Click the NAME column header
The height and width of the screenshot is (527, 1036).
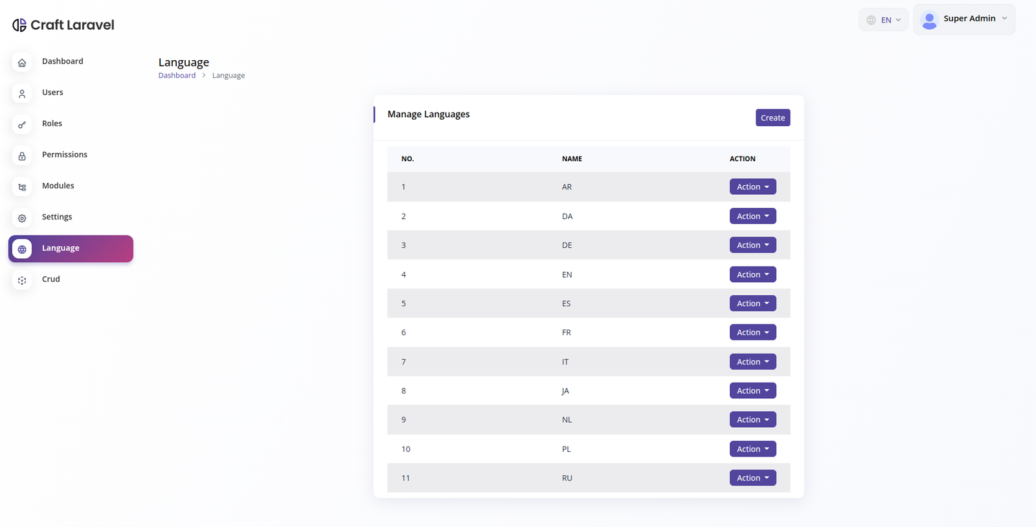[x=572, y=159]
